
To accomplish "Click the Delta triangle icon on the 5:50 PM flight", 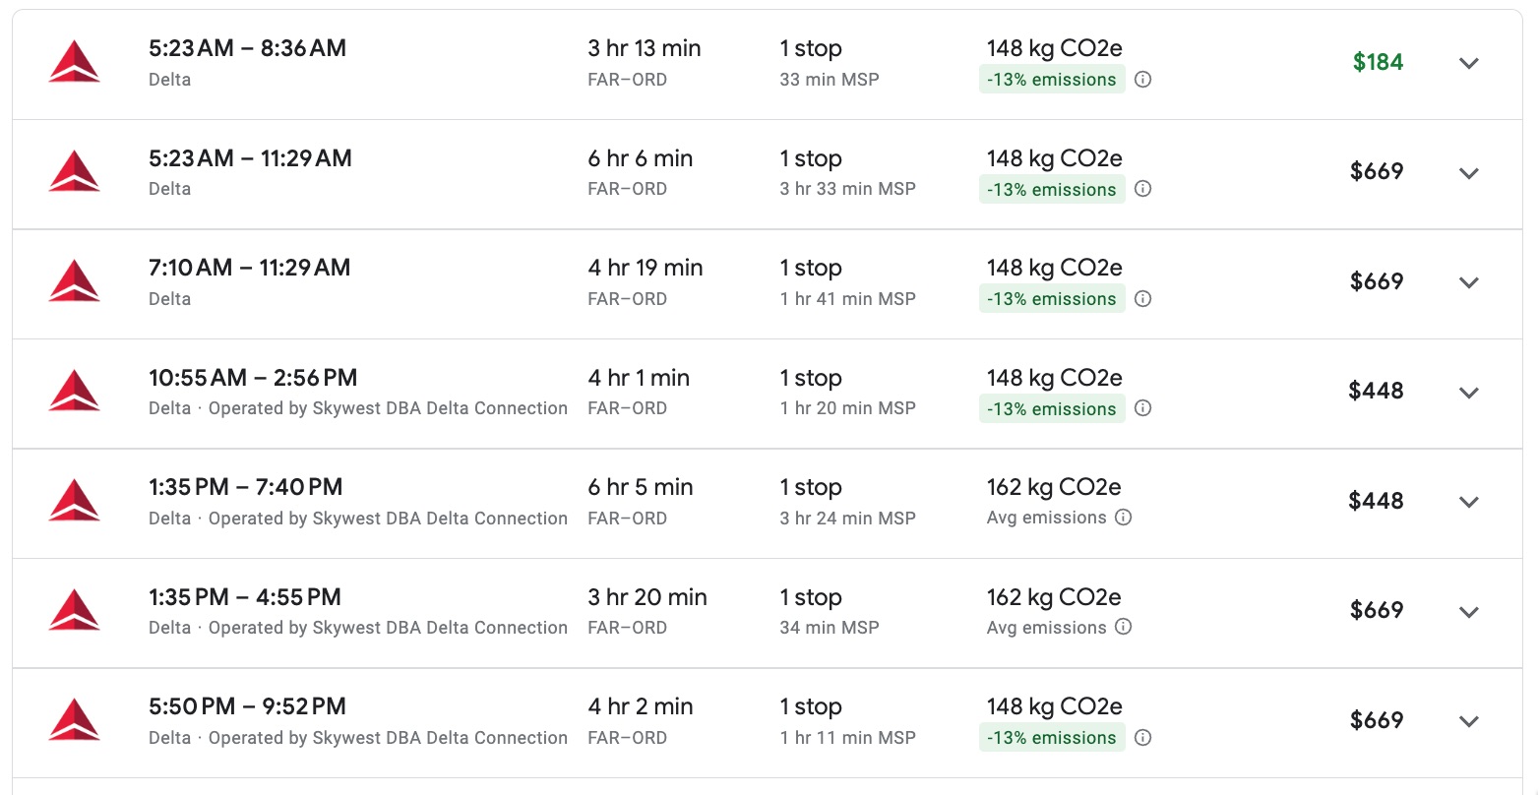I will coord(74,719).
